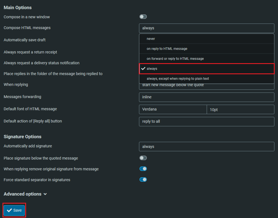Pick "always, except when replying to plain text"

178,79
